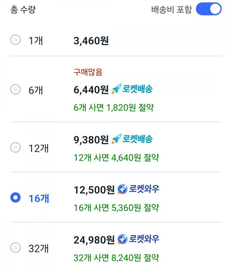The image size is (232, 267).
Task: Click 16개 사면 5,360원 절약 text
Action: (x=116, y=207)
